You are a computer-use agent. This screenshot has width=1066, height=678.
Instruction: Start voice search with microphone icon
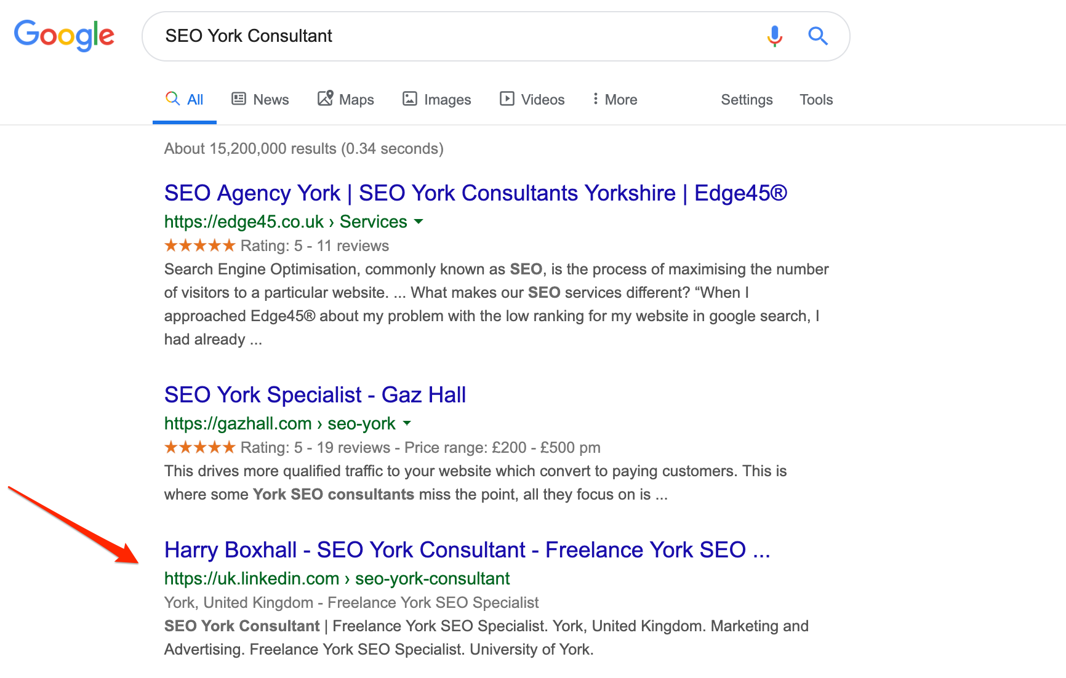775,36
